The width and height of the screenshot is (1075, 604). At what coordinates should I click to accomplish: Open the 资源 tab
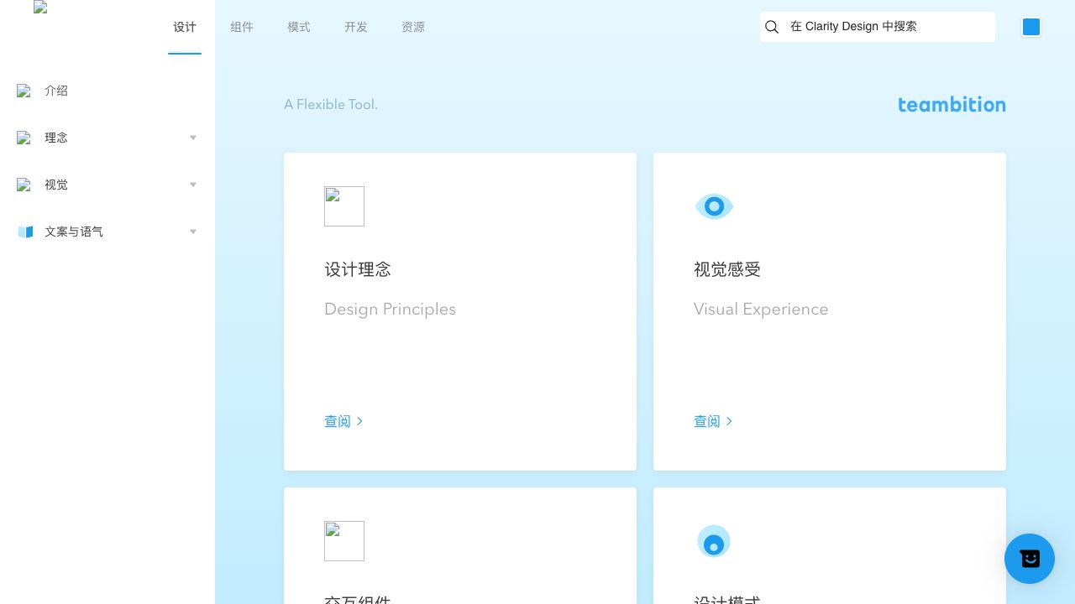(413, 27)
